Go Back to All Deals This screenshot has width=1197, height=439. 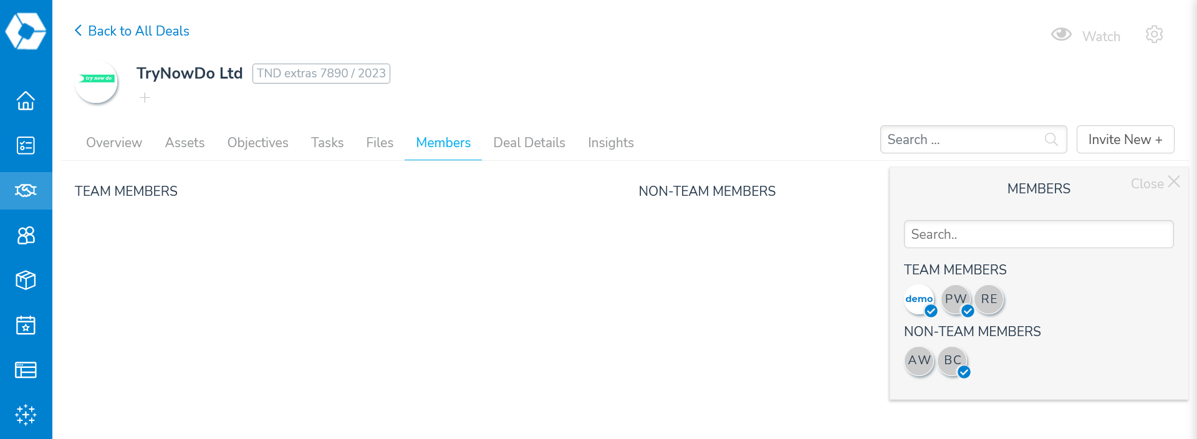132,31
